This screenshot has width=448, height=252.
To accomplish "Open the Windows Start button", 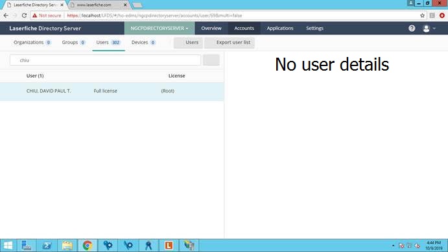I will 8,246.
